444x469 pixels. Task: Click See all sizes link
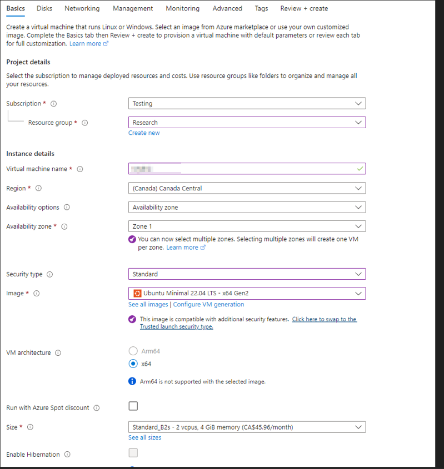click(x=144, y=437)
